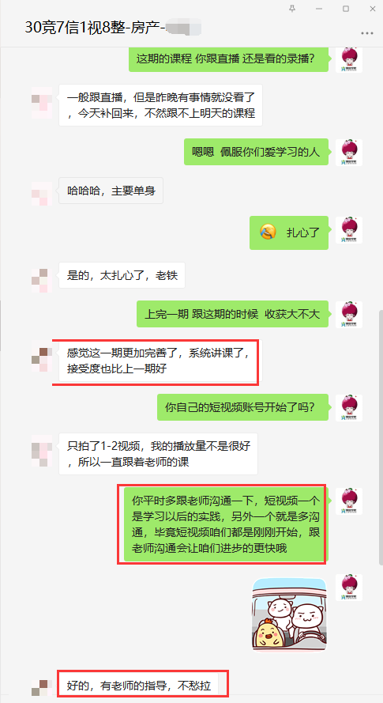Select the message '感觉这一期更加完善了'

pyautogui.click(x=158, y=362)
